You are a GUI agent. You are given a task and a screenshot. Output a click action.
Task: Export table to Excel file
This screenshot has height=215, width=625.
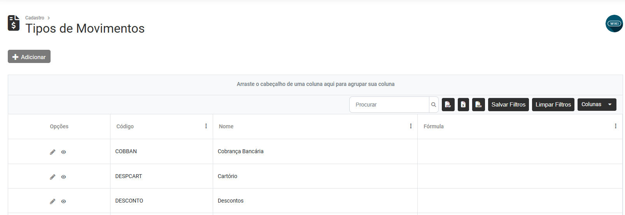tap(463, 105)
